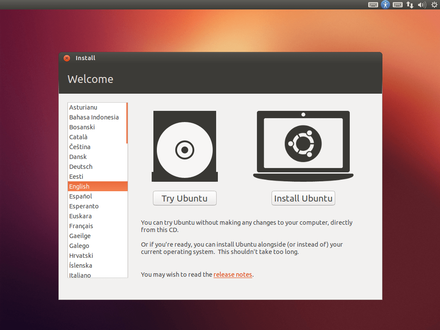Click the keyboard layout indicator icon

coord(373,5)
